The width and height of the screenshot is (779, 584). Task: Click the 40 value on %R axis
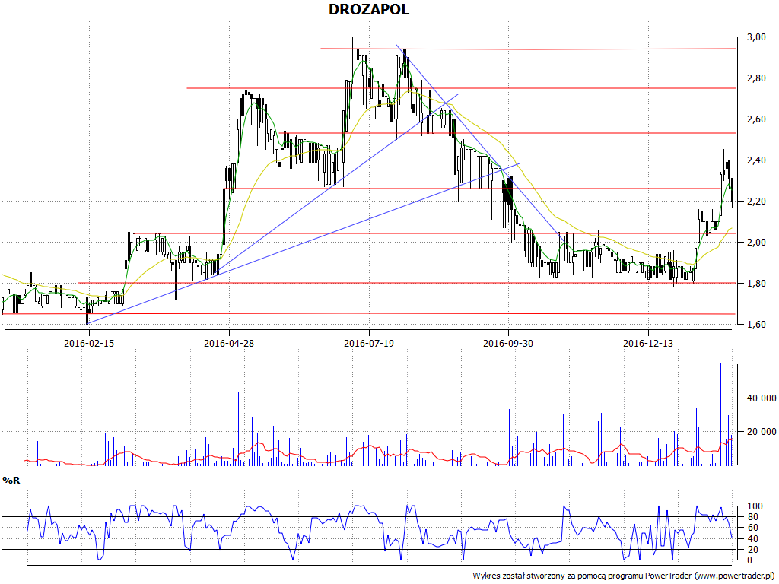coord(752,539)
